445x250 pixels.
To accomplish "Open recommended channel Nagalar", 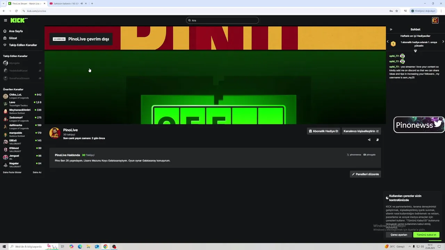I will point(22,165).
